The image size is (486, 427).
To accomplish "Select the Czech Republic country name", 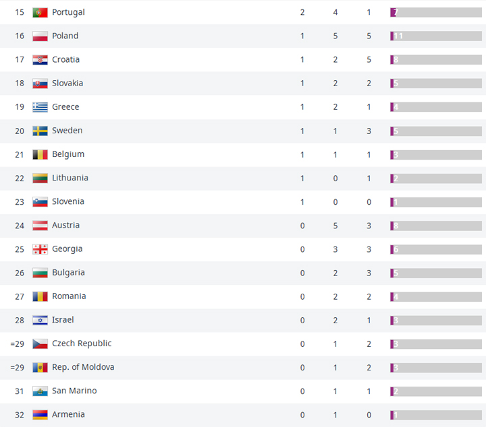I will 82,343.
